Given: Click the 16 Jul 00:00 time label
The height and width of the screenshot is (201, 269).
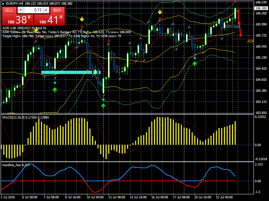Looking at the screenshot, I should pyautogui.click(x=160, y=197).
